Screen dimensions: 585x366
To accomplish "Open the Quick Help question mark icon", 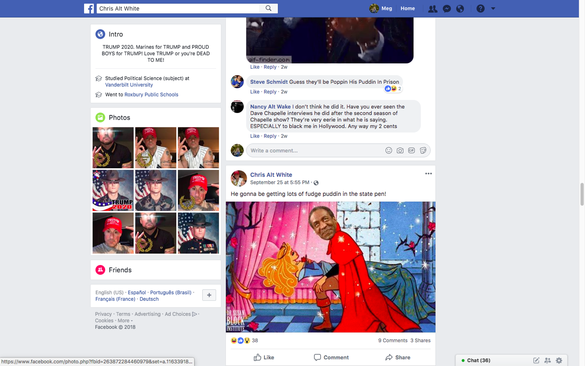I will click(x=480, y=8).
